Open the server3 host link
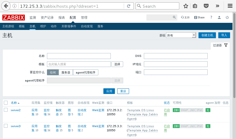This screenshot has height=139, width=236. 16,126
